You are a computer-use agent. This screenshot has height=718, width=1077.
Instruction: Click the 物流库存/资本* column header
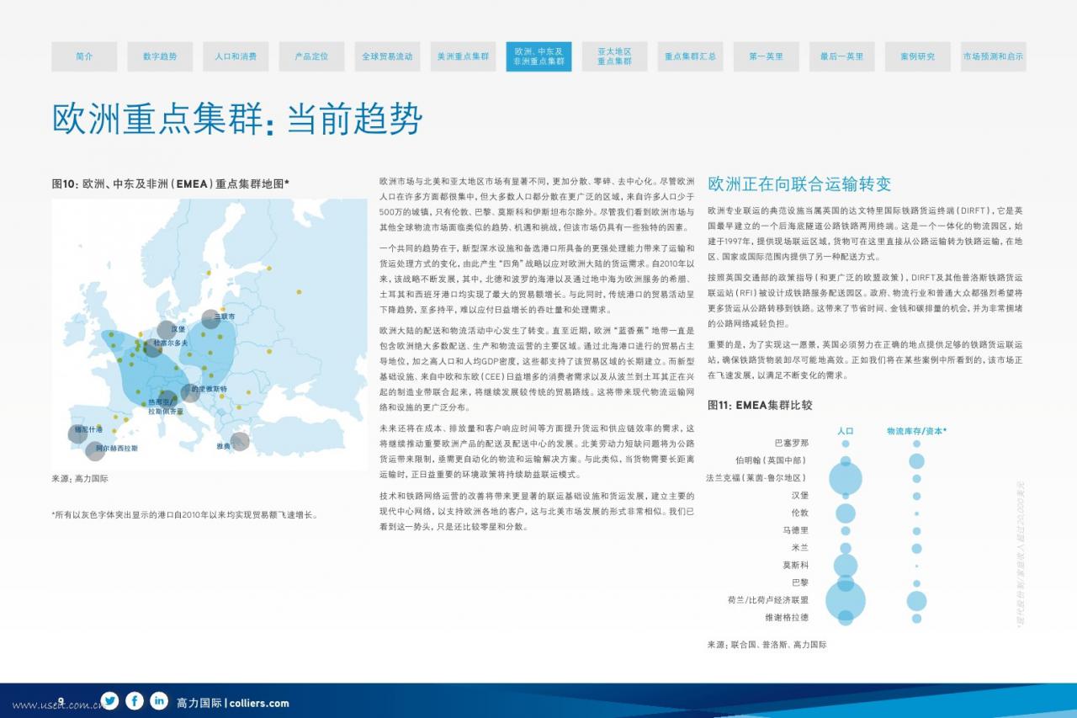[916, 430]
